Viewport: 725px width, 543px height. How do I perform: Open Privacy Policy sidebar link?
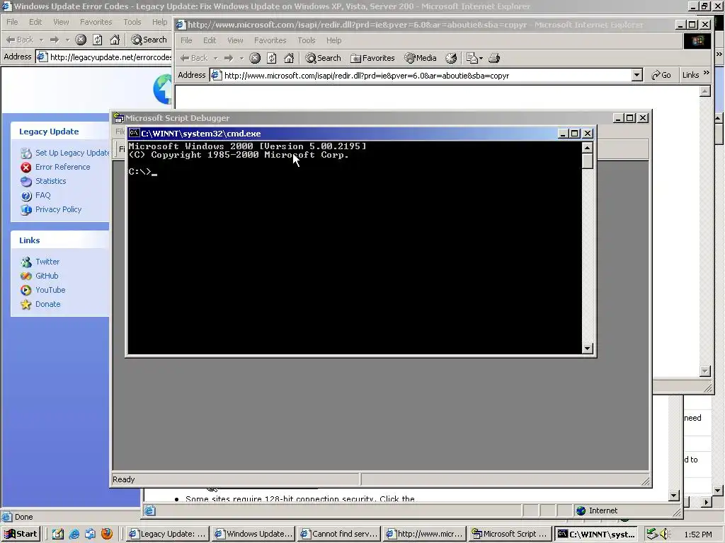(58, 209)
